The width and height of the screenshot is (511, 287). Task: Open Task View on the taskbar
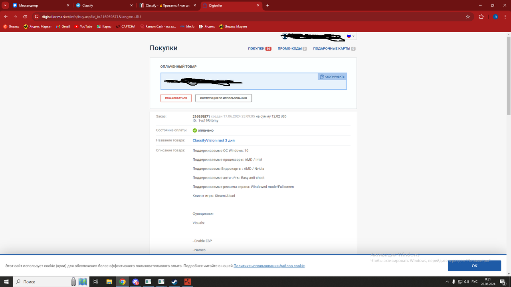point(96,282)
